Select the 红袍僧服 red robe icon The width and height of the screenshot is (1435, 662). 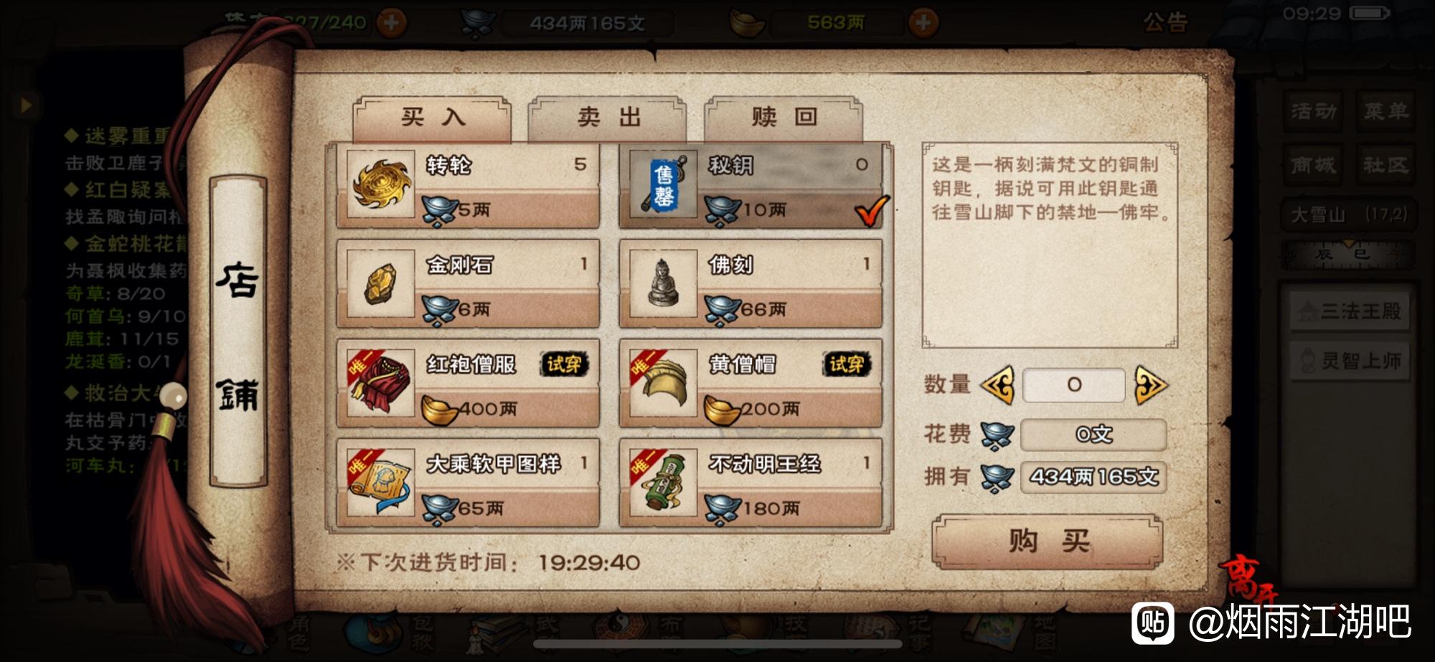380,383
